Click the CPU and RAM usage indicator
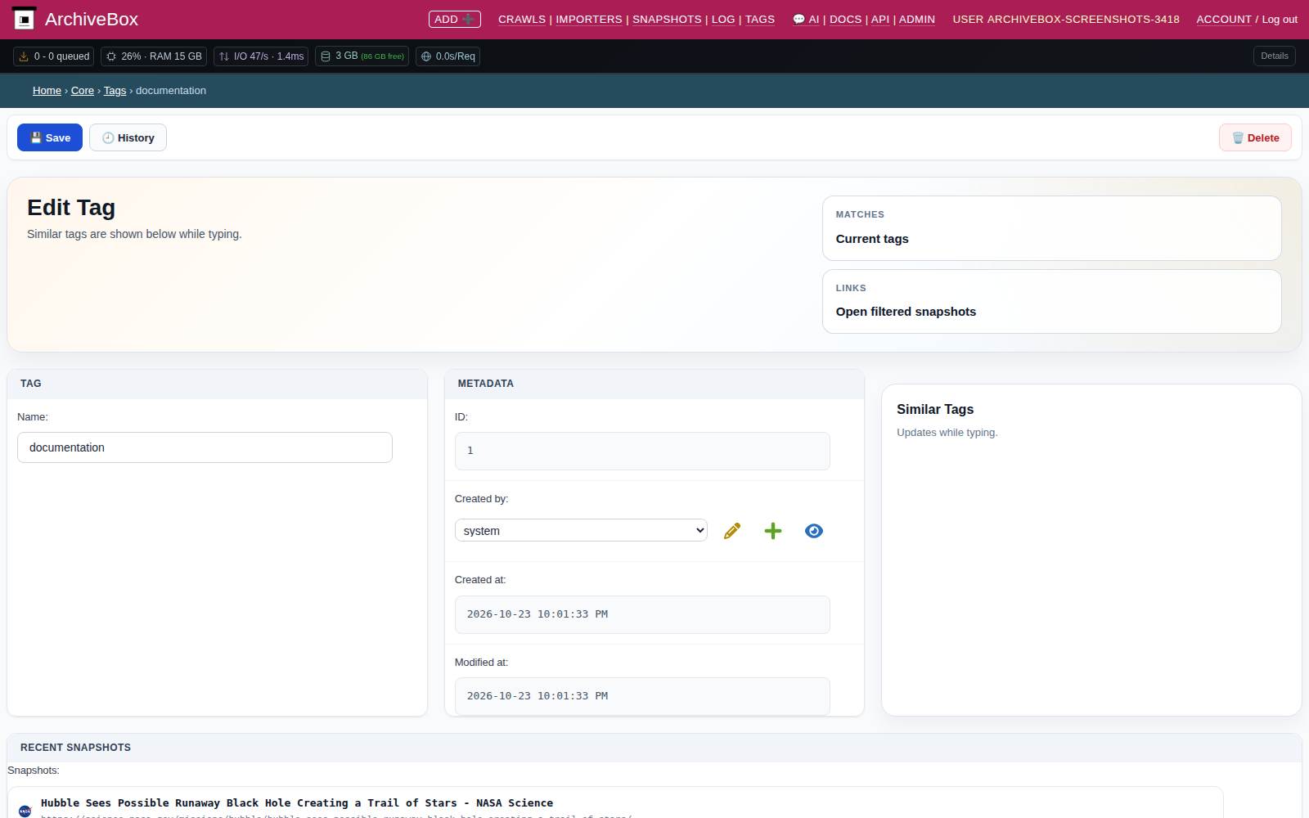 [x=154, y=56]
